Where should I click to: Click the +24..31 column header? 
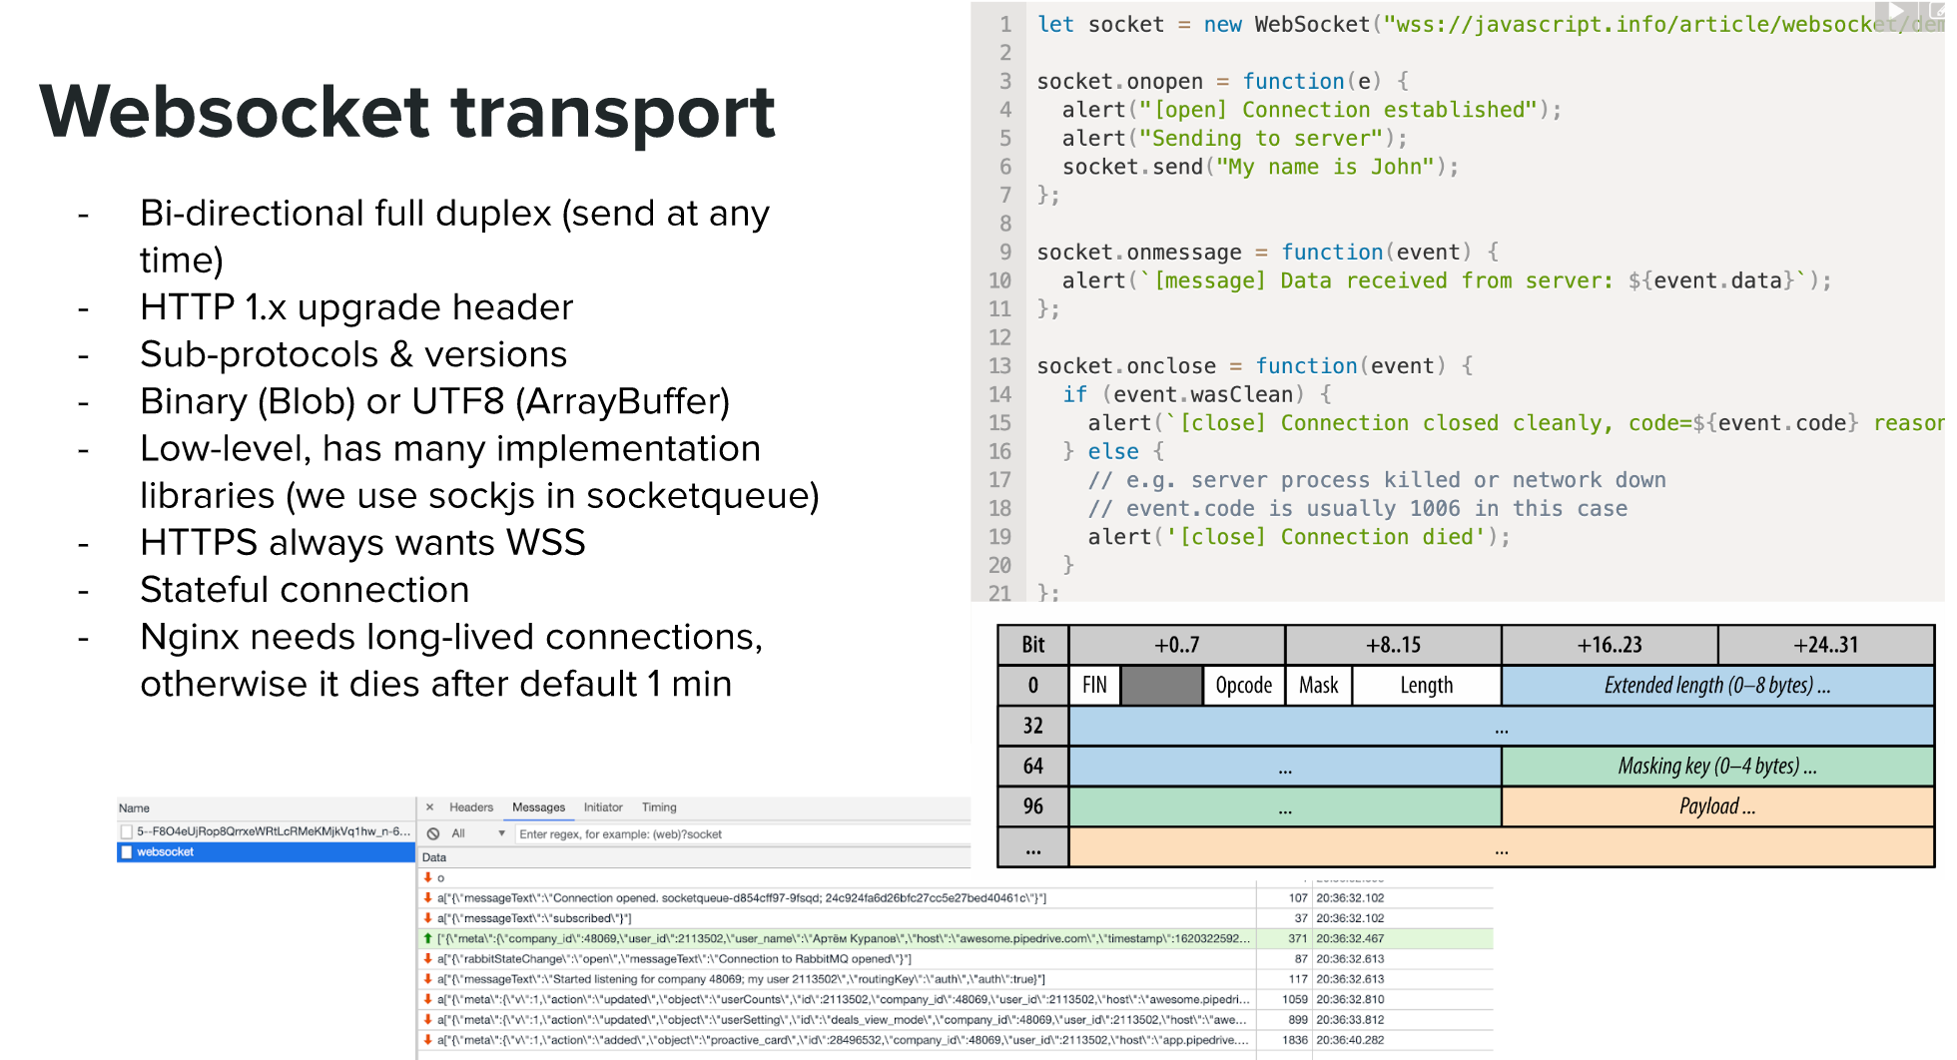(1826, 645)
